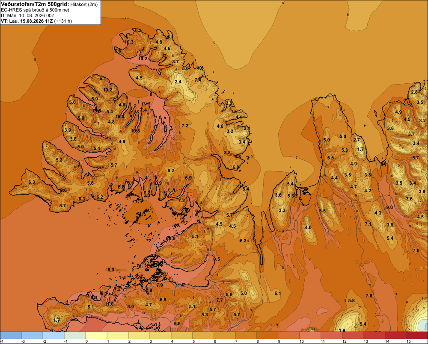The width and height of the screenshot is (428, 344).
Task: Select the VT valid time line in the info box
Action: (x=36, y=21)
